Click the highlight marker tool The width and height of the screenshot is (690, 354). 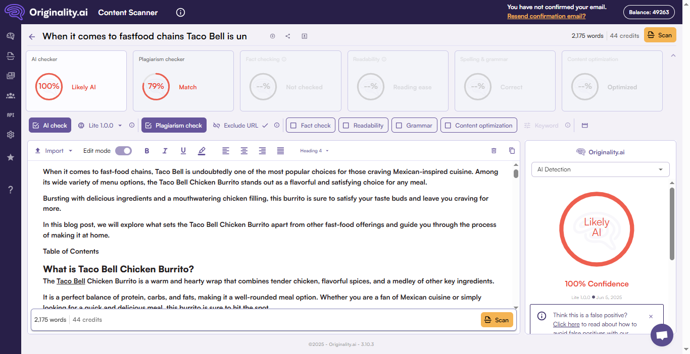coord(202,151)
